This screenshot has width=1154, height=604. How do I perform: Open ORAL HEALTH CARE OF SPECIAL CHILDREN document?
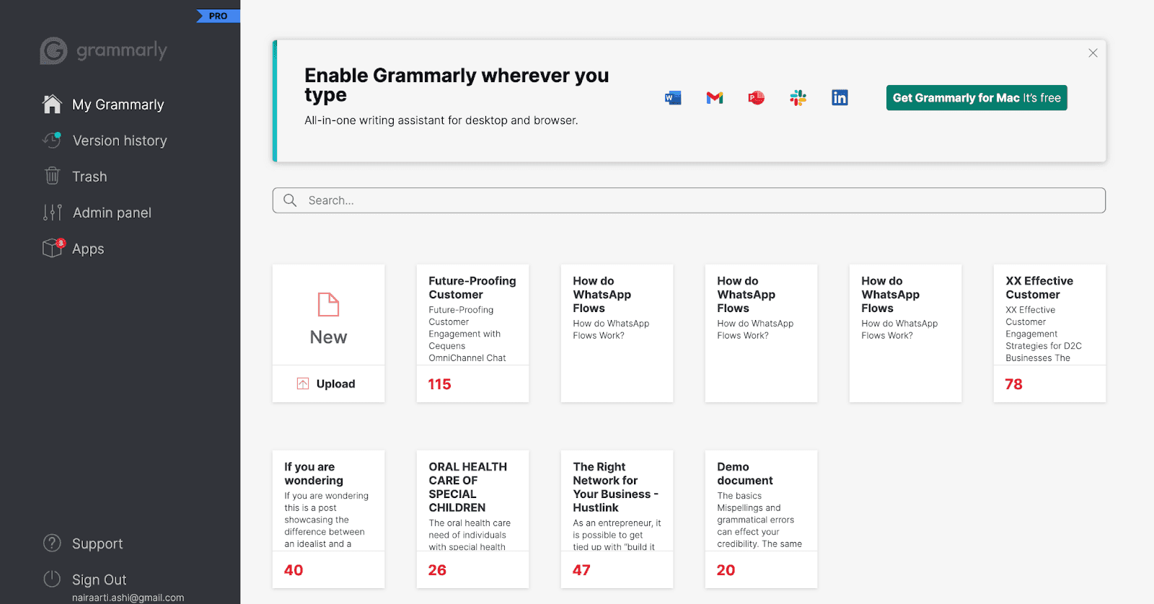point(472,519)
